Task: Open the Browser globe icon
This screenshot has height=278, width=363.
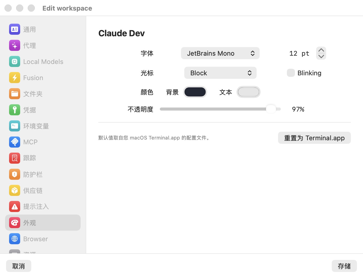Action: pyautogui.click(x=15, y=239)
